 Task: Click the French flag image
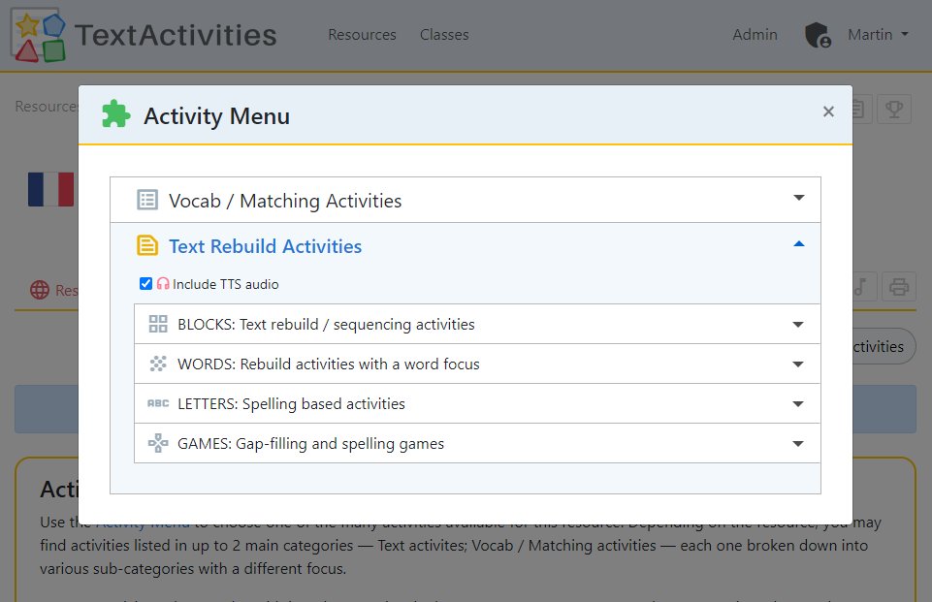point(51,189)
